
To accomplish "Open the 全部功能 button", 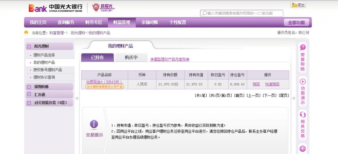I will [296, 23].
